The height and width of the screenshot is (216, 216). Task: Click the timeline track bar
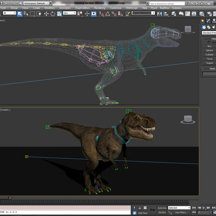(x=94, y=201)
